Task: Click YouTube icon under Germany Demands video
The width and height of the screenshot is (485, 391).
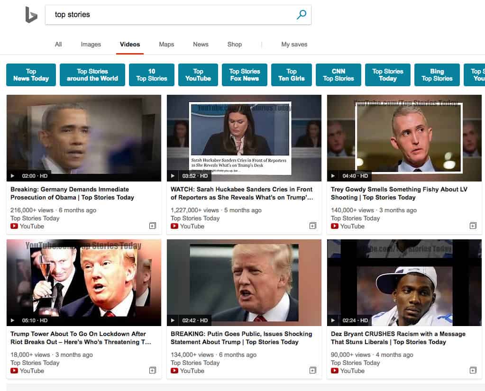Action: pyautogui.click(x=14, y=226)
